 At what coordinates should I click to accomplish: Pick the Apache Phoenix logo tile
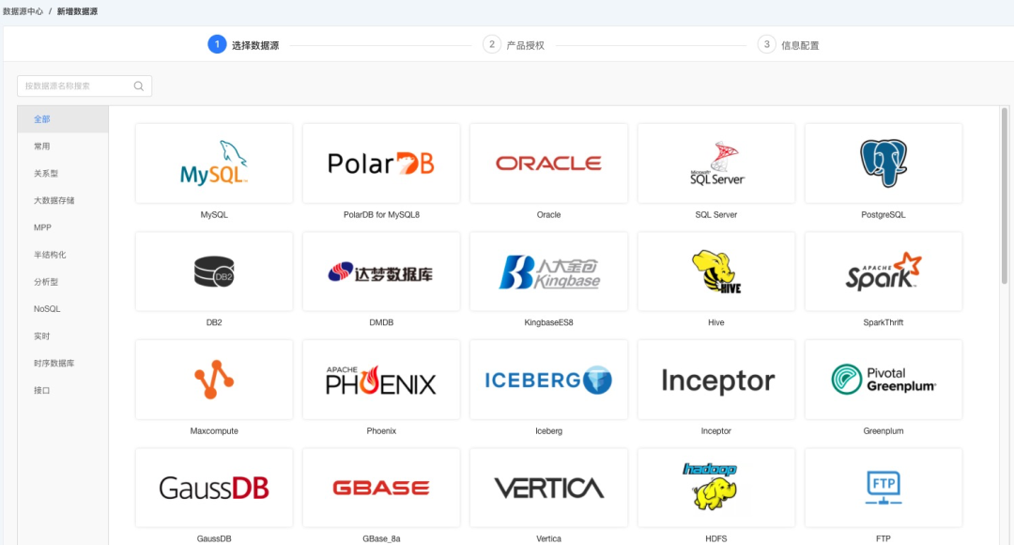[381, 380]
